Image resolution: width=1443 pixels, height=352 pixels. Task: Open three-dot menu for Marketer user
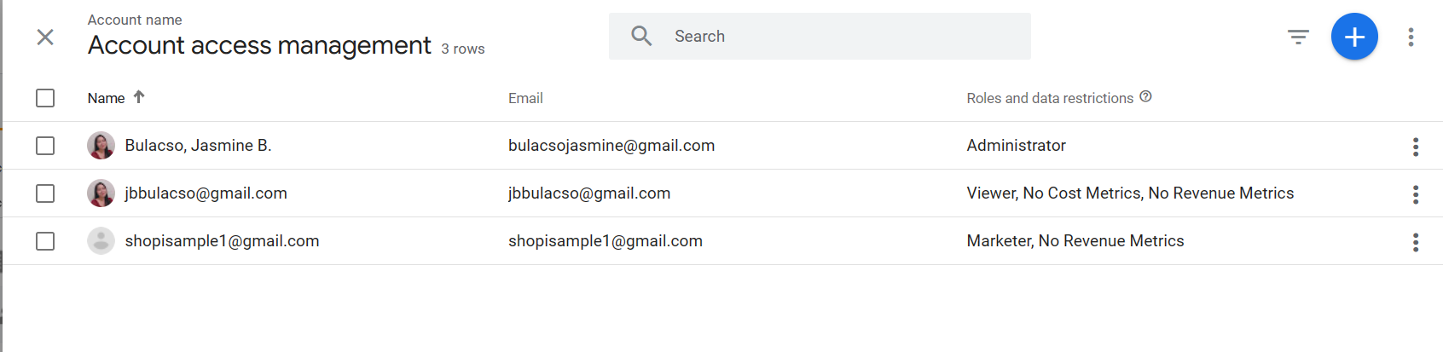click(x=1415, y=242)
